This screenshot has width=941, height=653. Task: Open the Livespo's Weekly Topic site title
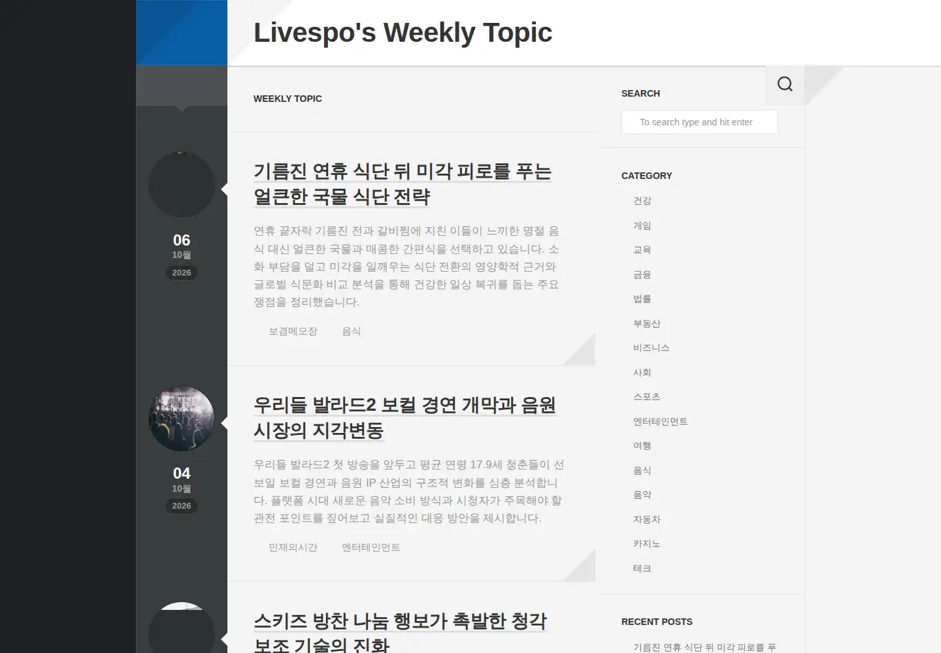click(403, 33)
